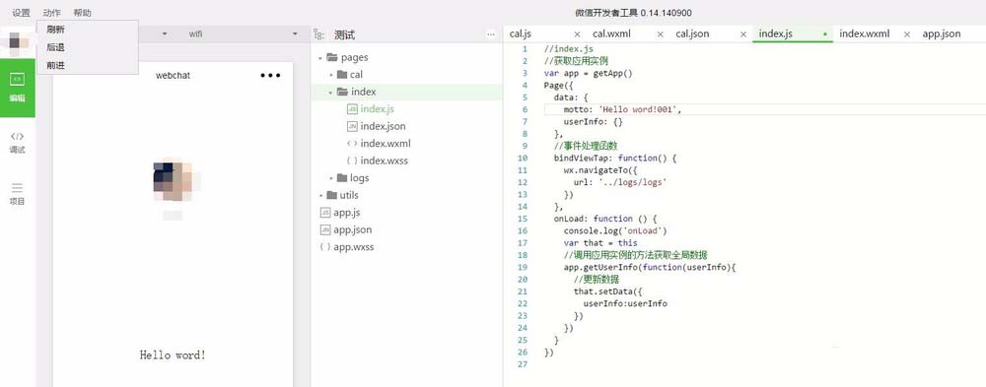
Task: Switch to the cal.wxml editor tab
Action: coord(611,33)
